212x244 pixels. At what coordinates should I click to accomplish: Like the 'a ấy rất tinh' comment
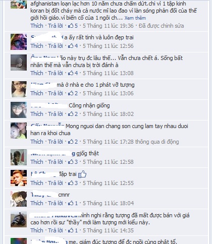click(37, 46)
